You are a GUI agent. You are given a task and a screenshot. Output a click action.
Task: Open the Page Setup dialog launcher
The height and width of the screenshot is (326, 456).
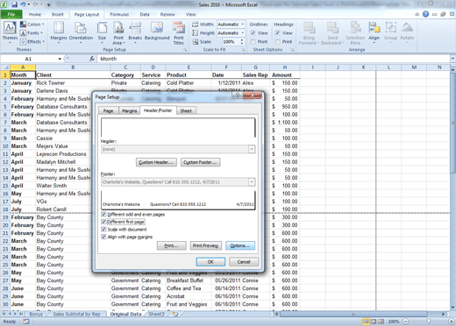[185, 50]
